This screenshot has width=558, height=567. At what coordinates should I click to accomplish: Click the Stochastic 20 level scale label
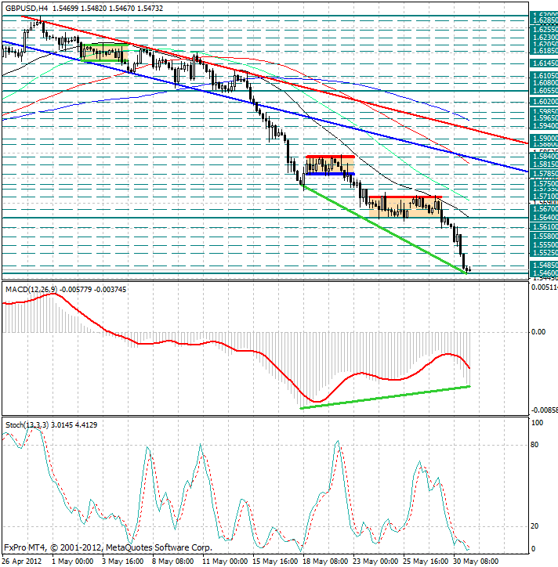coord(534,526)
